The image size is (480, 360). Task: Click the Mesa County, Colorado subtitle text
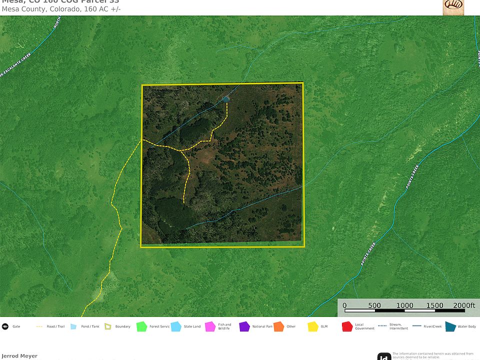pos(61,9)
